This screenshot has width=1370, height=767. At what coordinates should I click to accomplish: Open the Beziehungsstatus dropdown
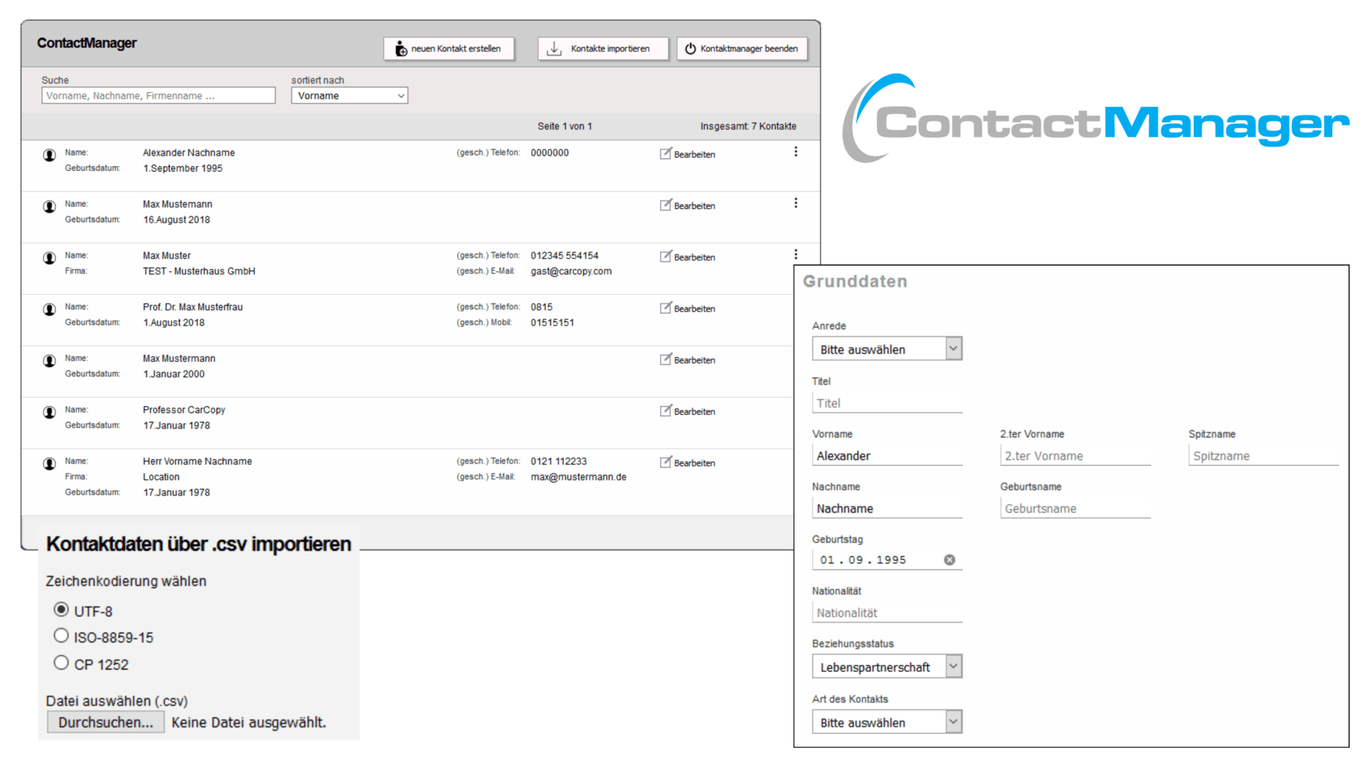click(887, 666)
